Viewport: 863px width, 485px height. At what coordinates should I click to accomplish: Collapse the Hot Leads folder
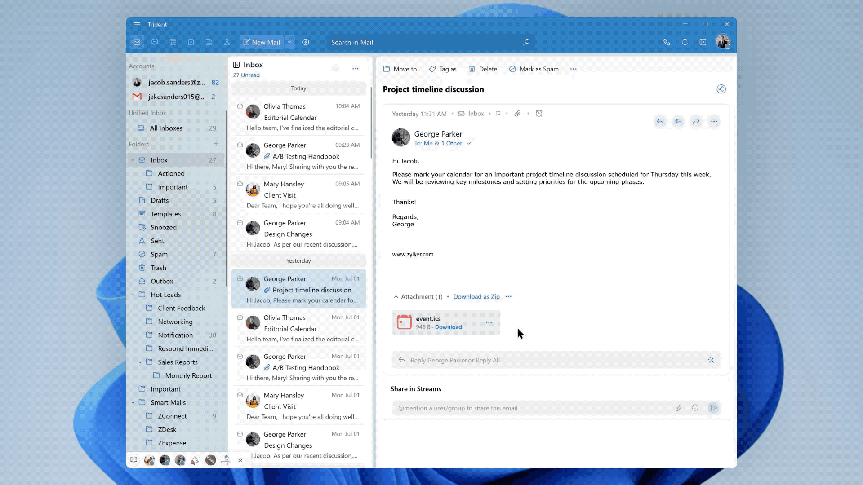(x=133, y=295)
